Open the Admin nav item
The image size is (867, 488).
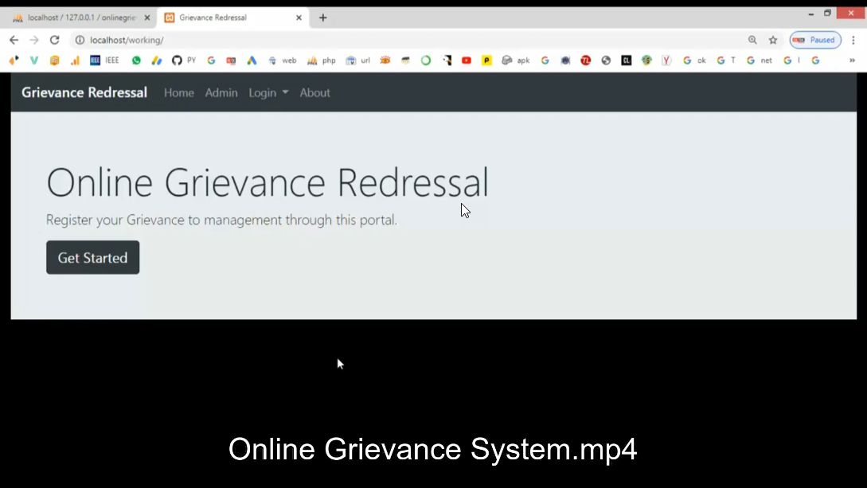tap(221, 93)
